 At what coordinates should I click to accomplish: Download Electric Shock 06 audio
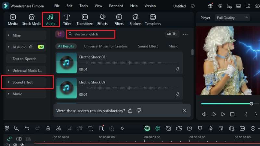click(x=177, y=69)
